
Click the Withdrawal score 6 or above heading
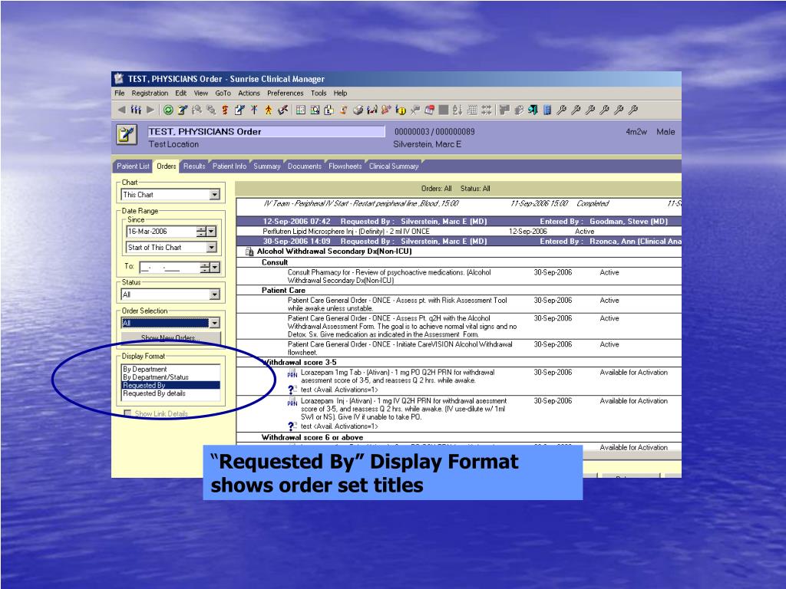coord(312,437)
